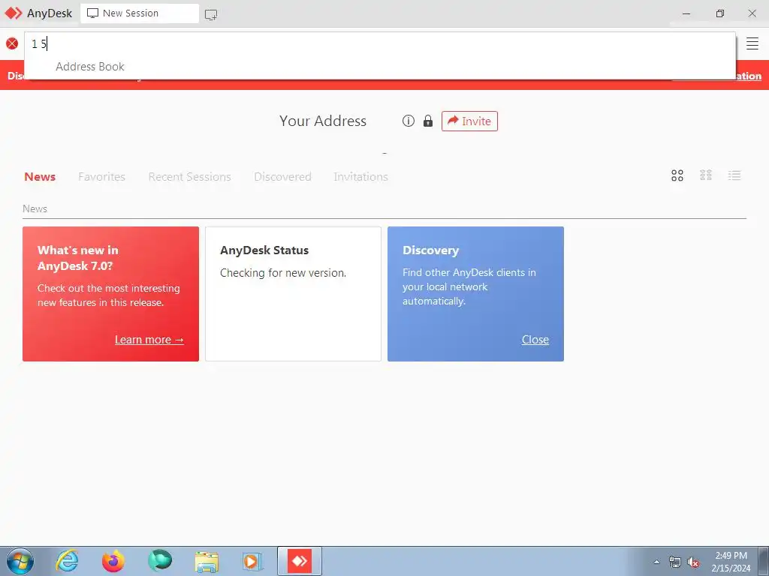This screenshot has width=769, height=576.
Task: Open the Windows Start menu
Action: (20, 561)
